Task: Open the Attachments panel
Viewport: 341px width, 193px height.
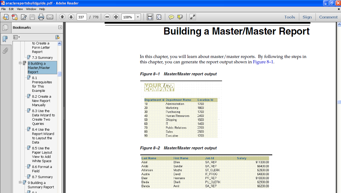Action: (5, 50)
